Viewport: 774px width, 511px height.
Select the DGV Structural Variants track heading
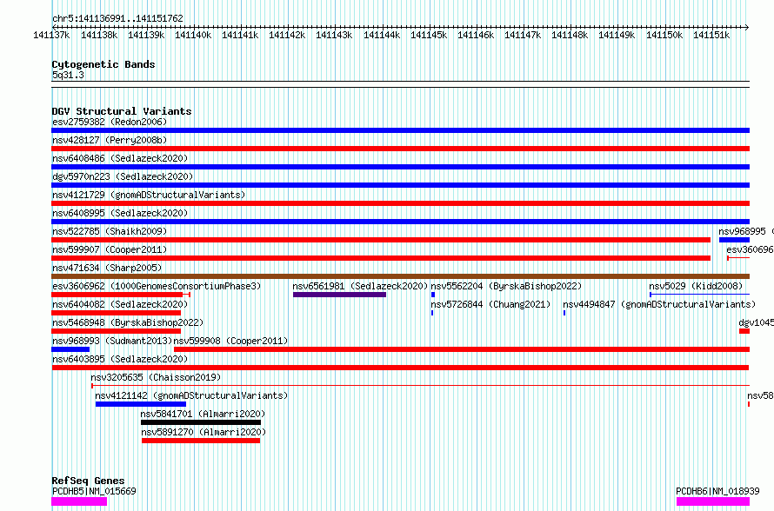pos(122,111)
